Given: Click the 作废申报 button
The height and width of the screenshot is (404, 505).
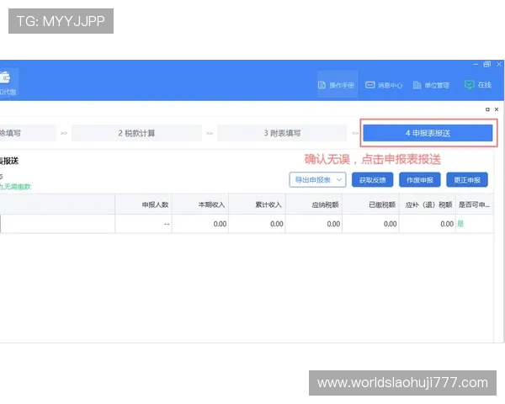Looking at the screenshot, I should [x=420, y=180].
